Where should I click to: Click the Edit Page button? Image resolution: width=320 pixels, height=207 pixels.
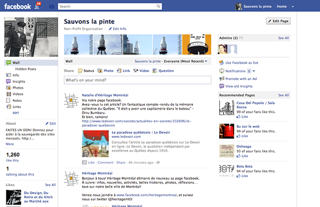(278, 21)
